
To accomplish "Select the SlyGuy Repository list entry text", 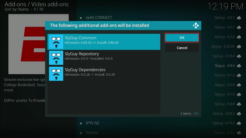I will point(82,54).
